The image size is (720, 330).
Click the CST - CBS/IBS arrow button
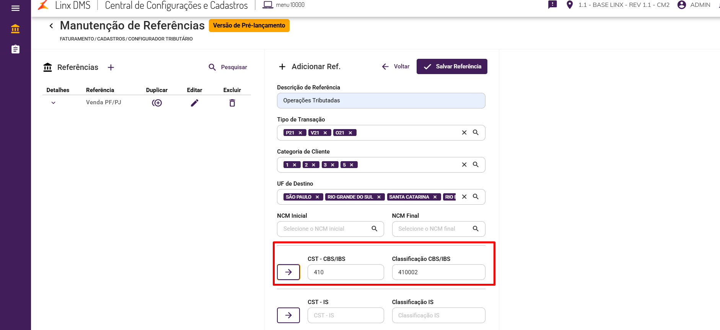[x=288, y=272]
